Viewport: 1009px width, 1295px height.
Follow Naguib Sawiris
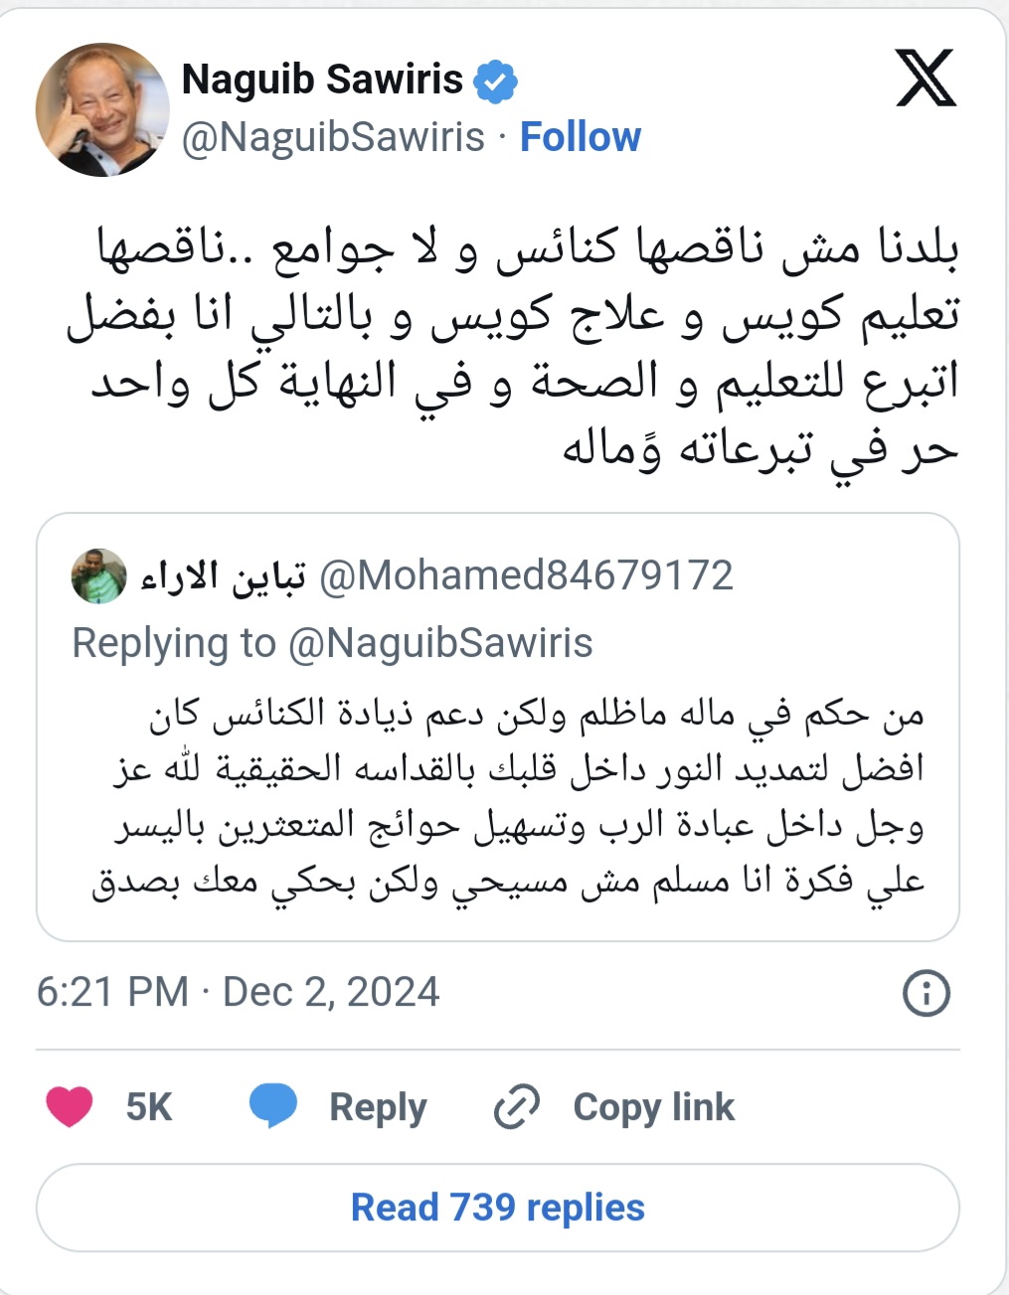581,137
